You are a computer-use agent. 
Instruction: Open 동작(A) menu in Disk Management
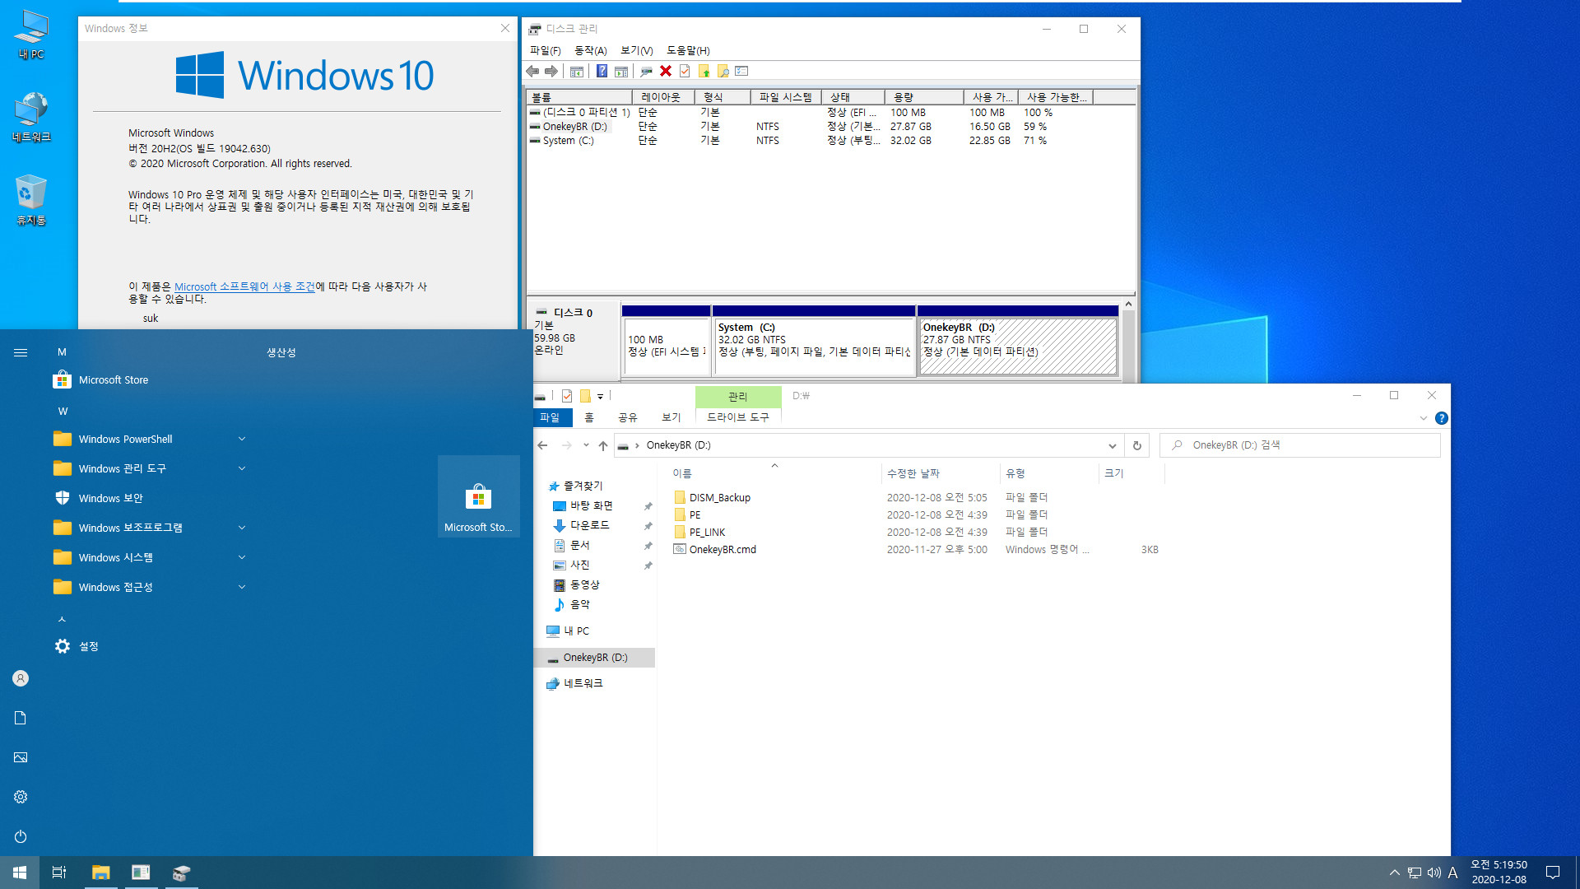click(x=590, y=50)
